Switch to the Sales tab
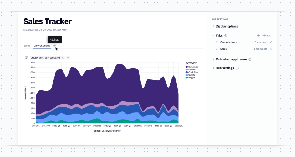 (27, 46)
